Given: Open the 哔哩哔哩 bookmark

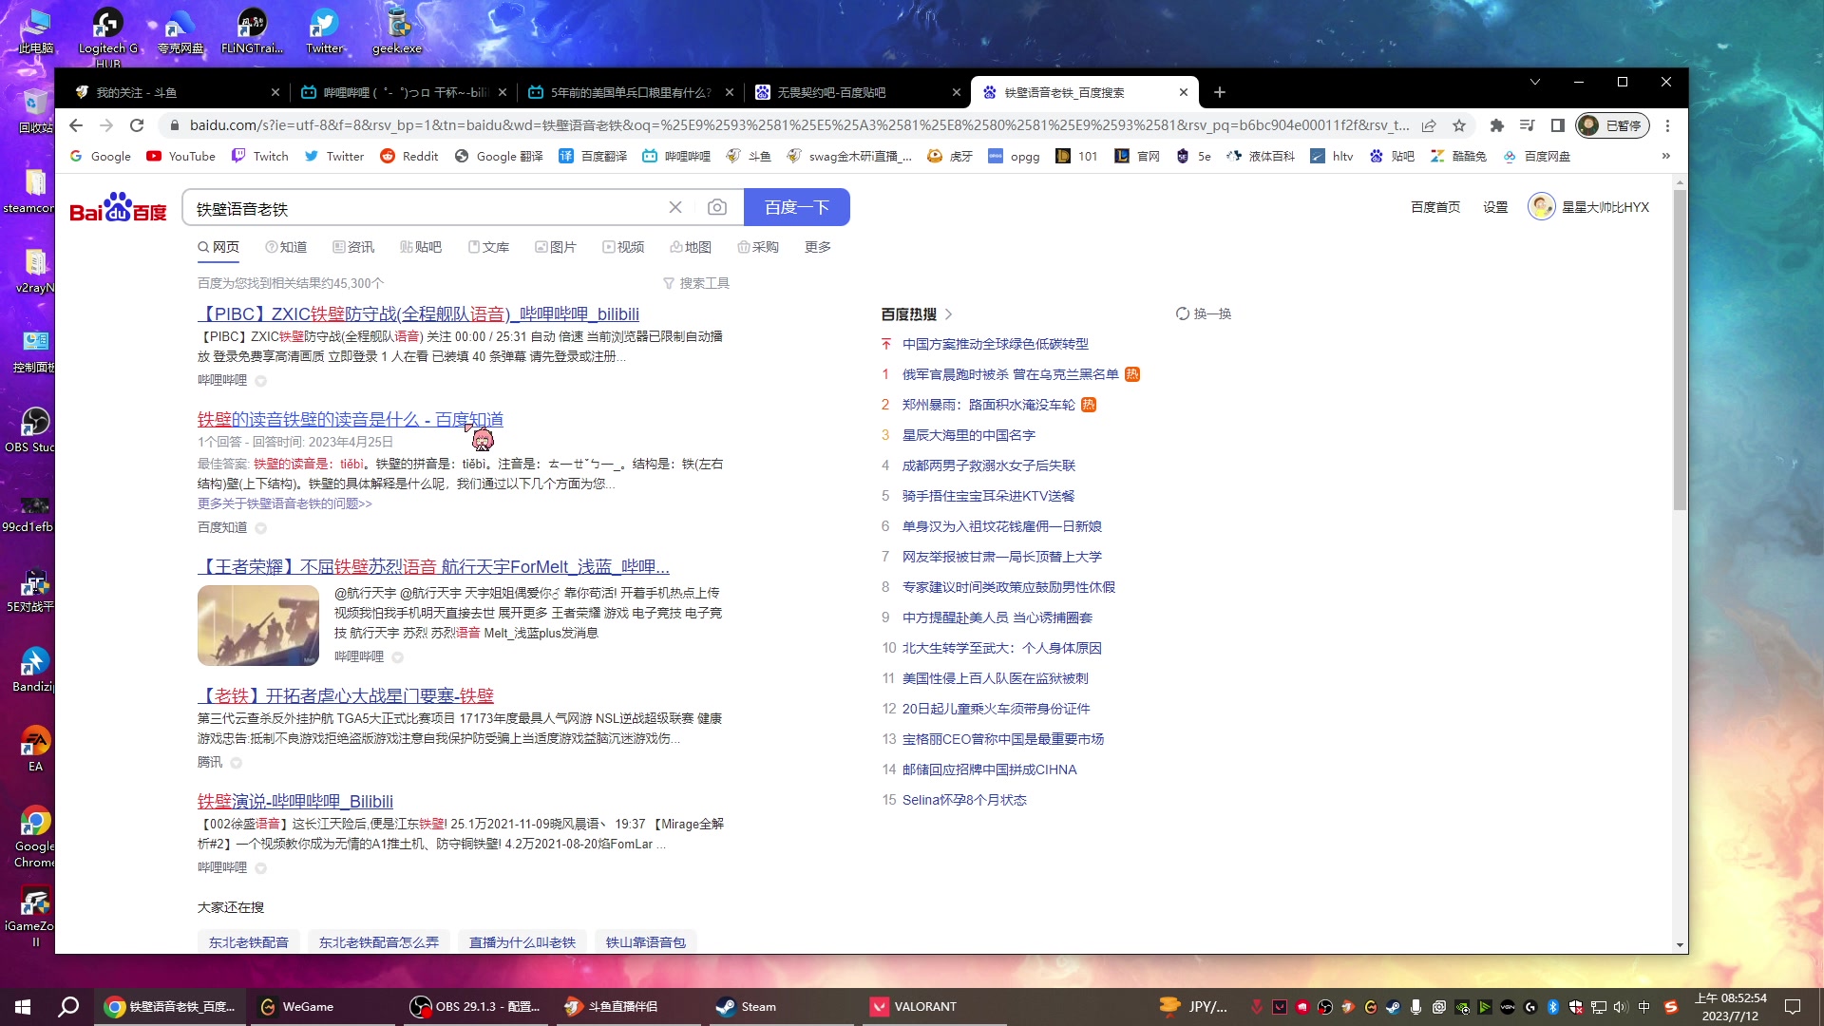Looking at the screenshot, I should pyautogui.click(x=676, y=156).
